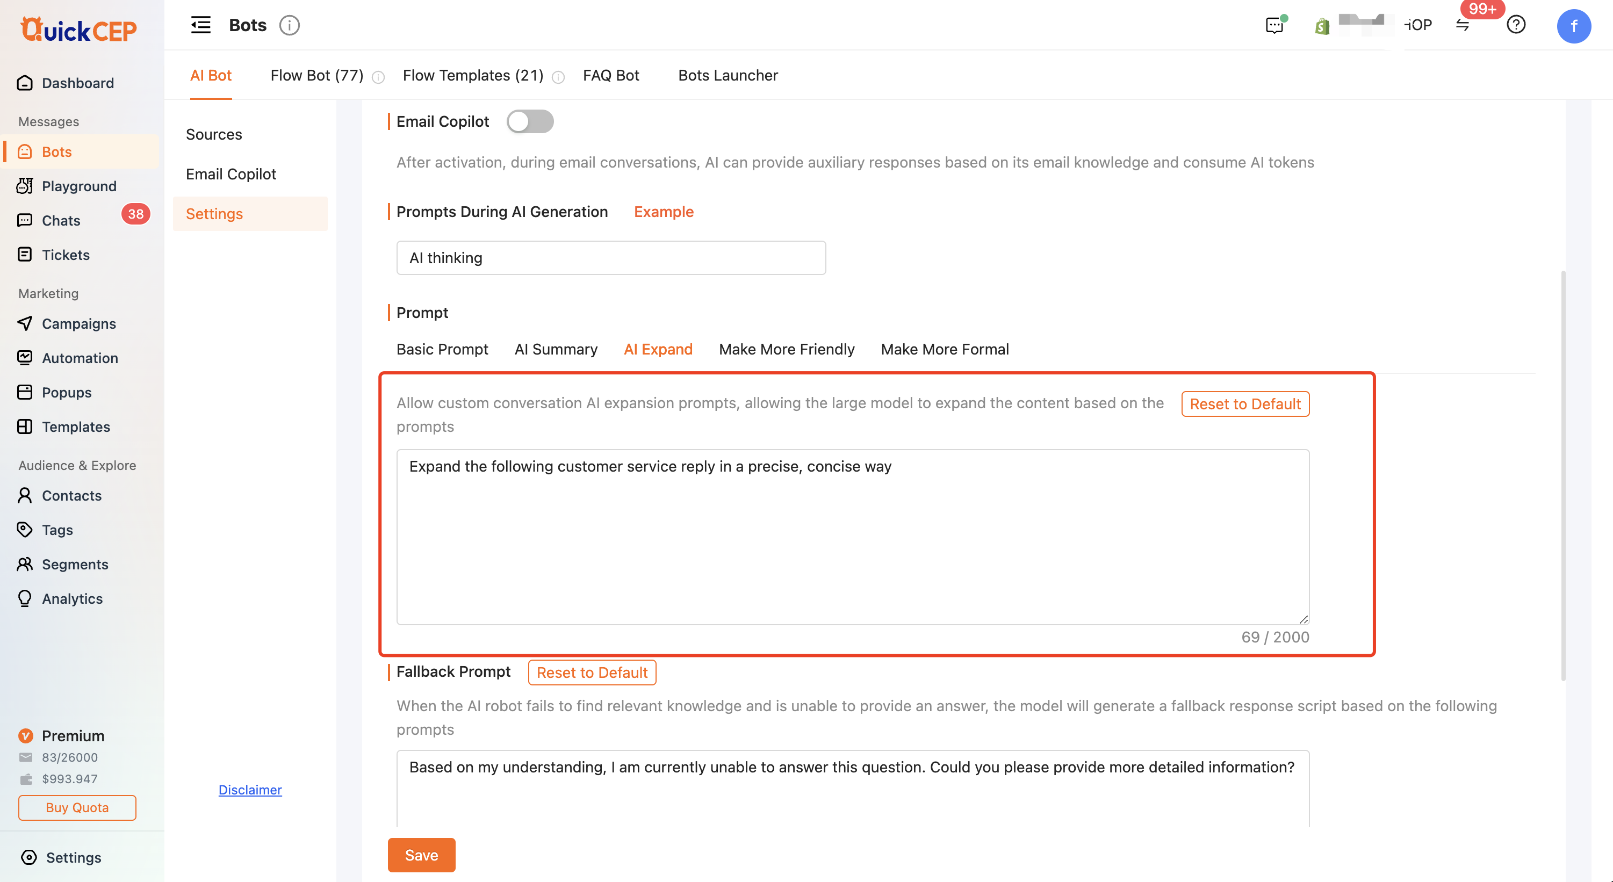
Task: Click the 38 unread chats badge
Action: (x=136, y=214)
